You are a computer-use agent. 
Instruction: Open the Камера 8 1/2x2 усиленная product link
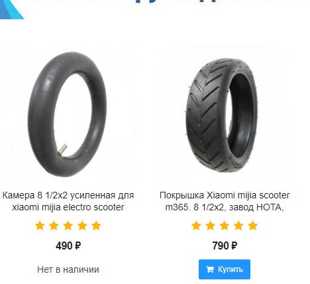tap(68, 201)
